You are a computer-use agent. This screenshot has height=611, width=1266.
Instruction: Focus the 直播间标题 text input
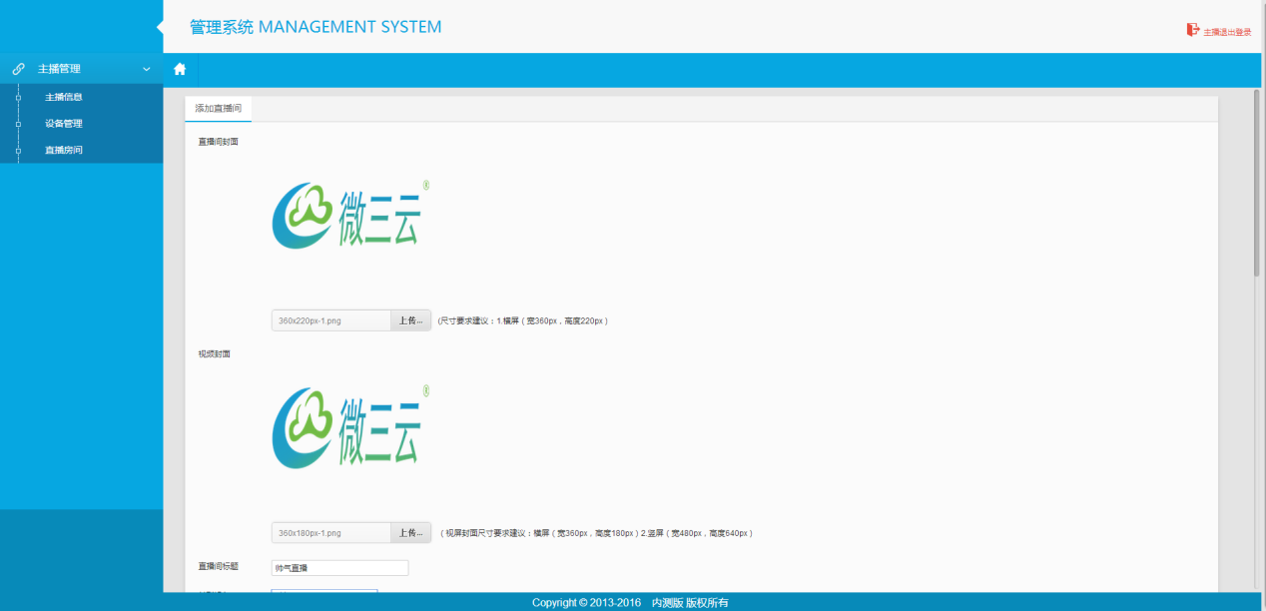click(x=339, y=567)
